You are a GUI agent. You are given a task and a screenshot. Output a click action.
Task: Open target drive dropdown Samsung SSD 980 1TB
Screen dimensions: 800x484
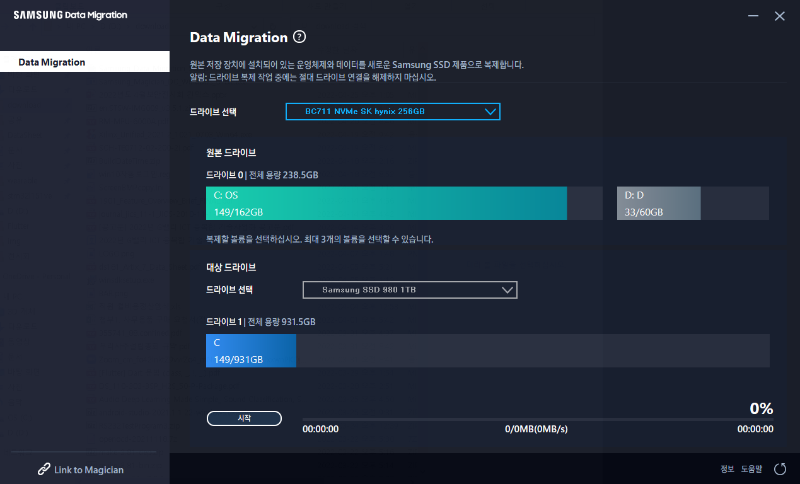click(410, 290)
